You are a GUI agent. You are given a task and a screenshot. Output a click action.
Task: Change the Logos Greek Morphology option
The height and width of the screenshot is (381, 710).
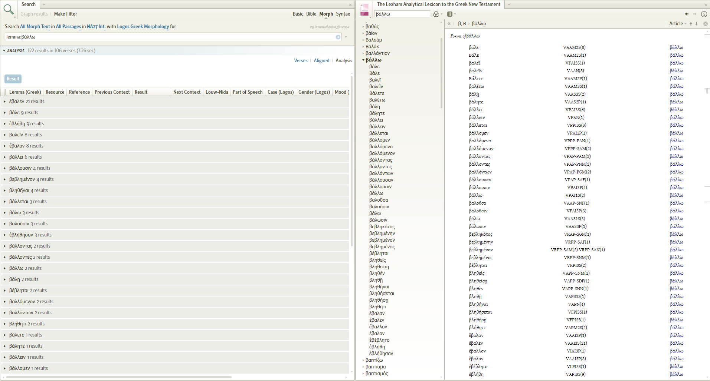(x=143, y=27)
